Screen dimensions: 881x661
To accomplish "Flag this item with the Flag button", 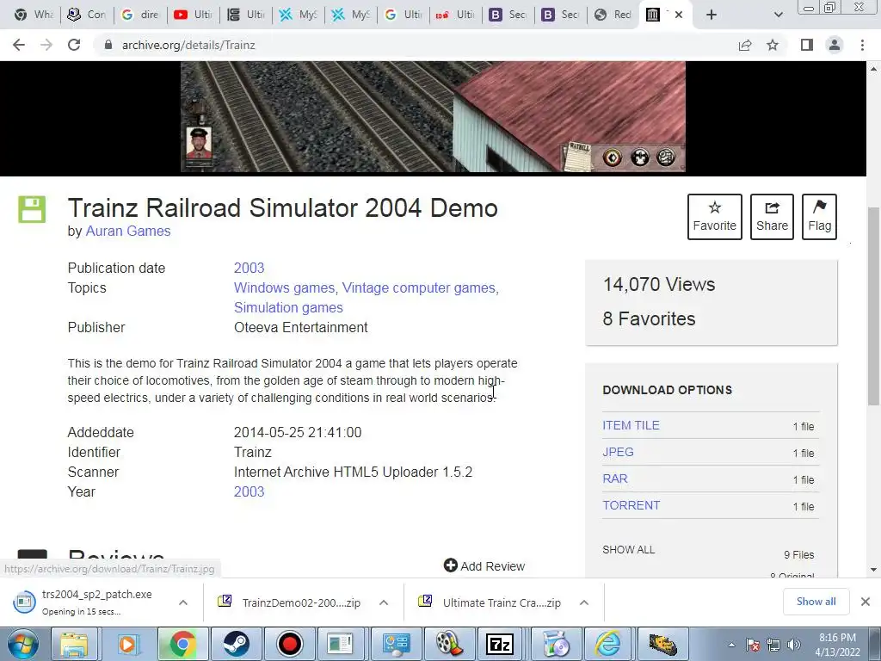I will point(819,217).
